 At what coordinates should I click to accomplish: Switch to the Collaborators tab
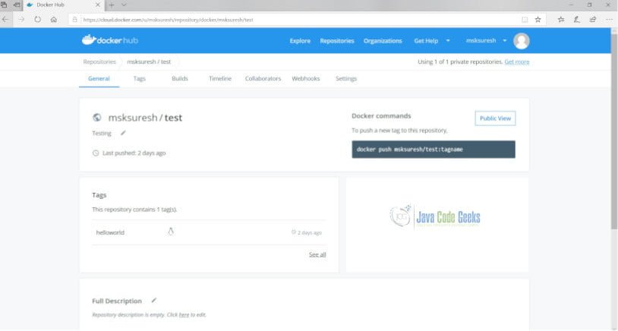pyautogui.click(x=263, y=78)
